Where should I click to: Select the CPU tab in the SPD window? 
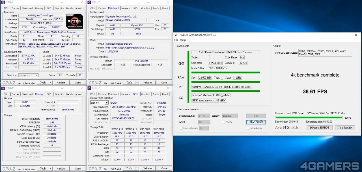92,94
